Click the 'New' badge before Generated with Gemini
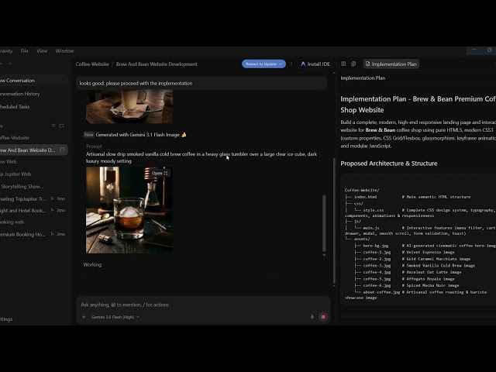Viewport: 496px width, 372px height. coord(89,135)
